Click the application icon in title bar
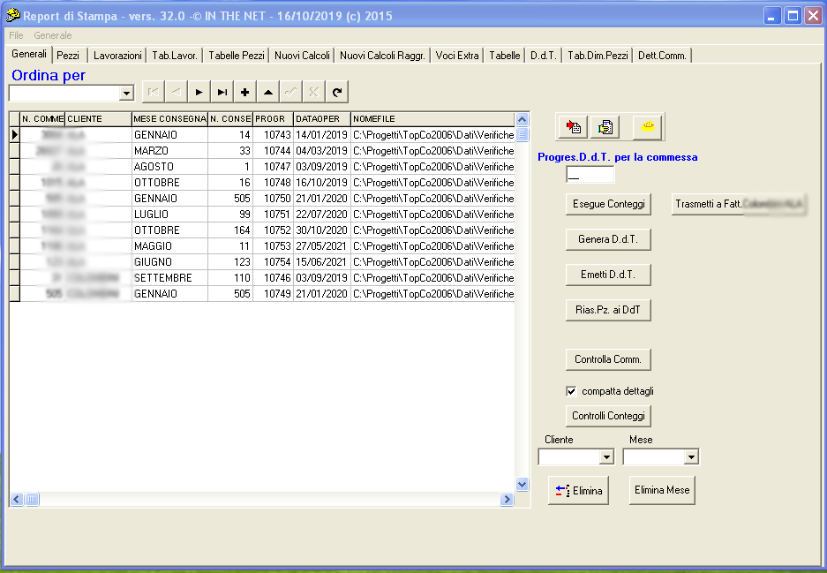Viewport: 827px width, 573px height. [x=12, y=16]
